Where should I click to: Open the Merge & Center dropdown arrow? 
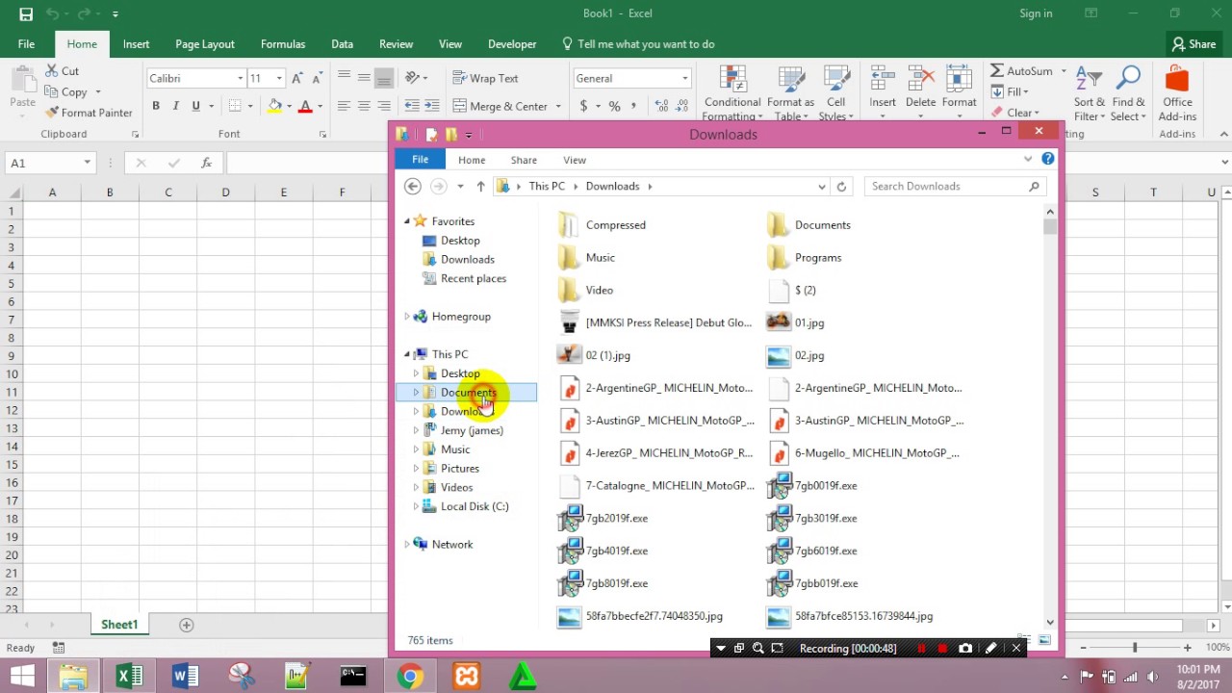558,107
